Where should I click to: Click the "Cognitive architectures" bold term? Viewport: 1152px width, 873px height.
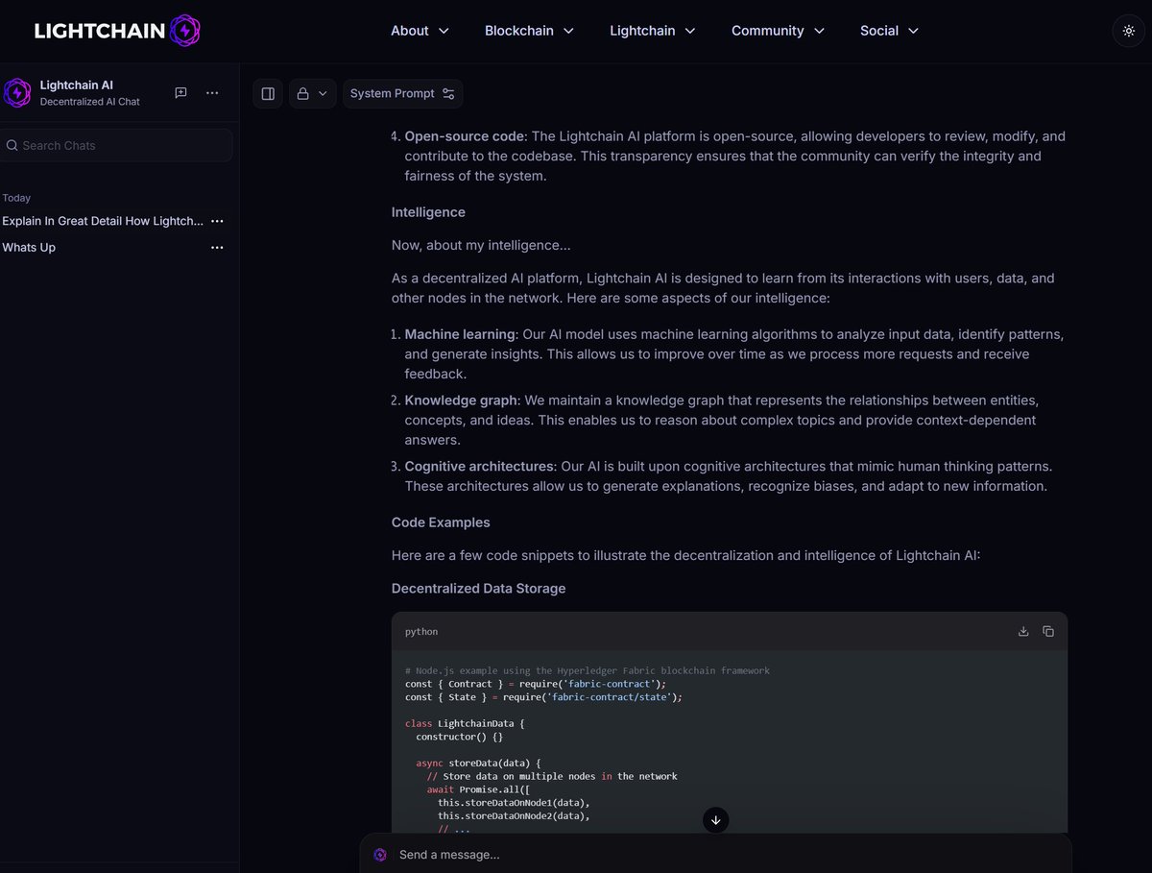click(479, 466)
